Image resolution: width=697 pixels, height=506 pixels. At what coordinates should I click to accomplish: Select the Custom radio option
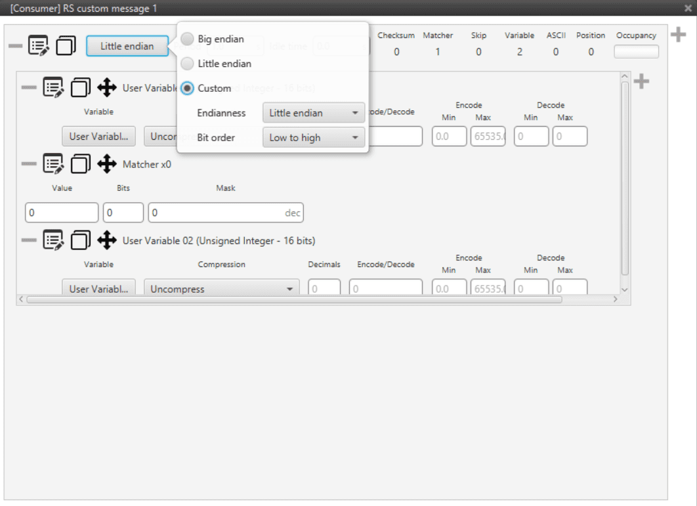tap(187, 88)
